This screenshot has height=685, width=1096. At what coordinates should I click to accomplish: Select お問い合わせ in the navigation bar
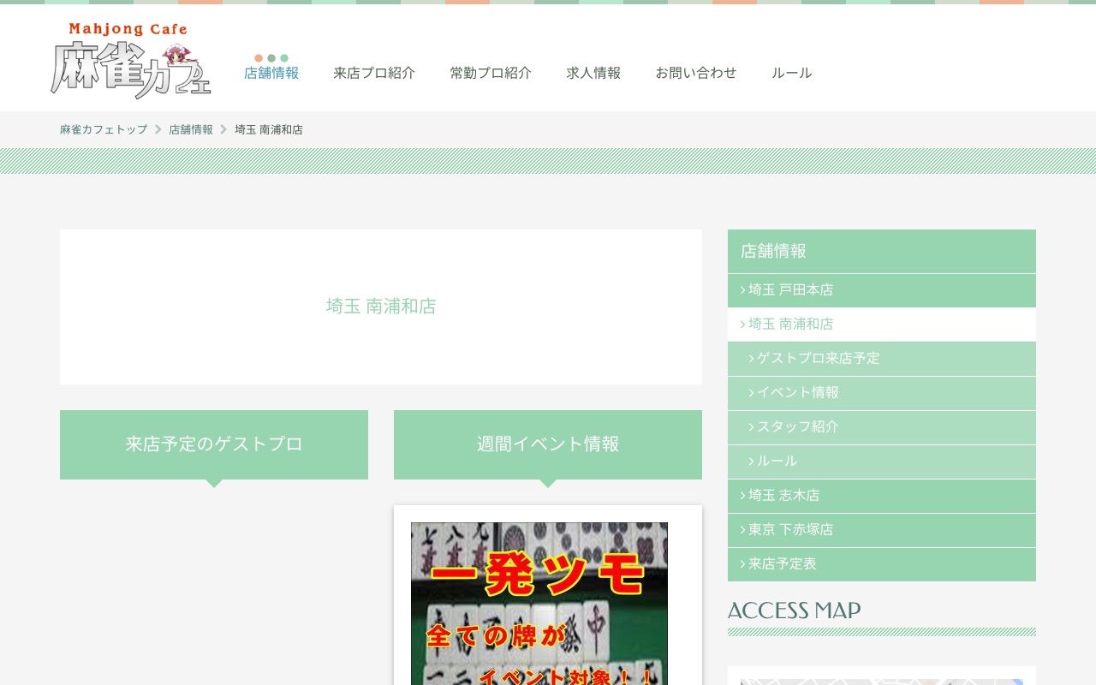tap(696, 73)
